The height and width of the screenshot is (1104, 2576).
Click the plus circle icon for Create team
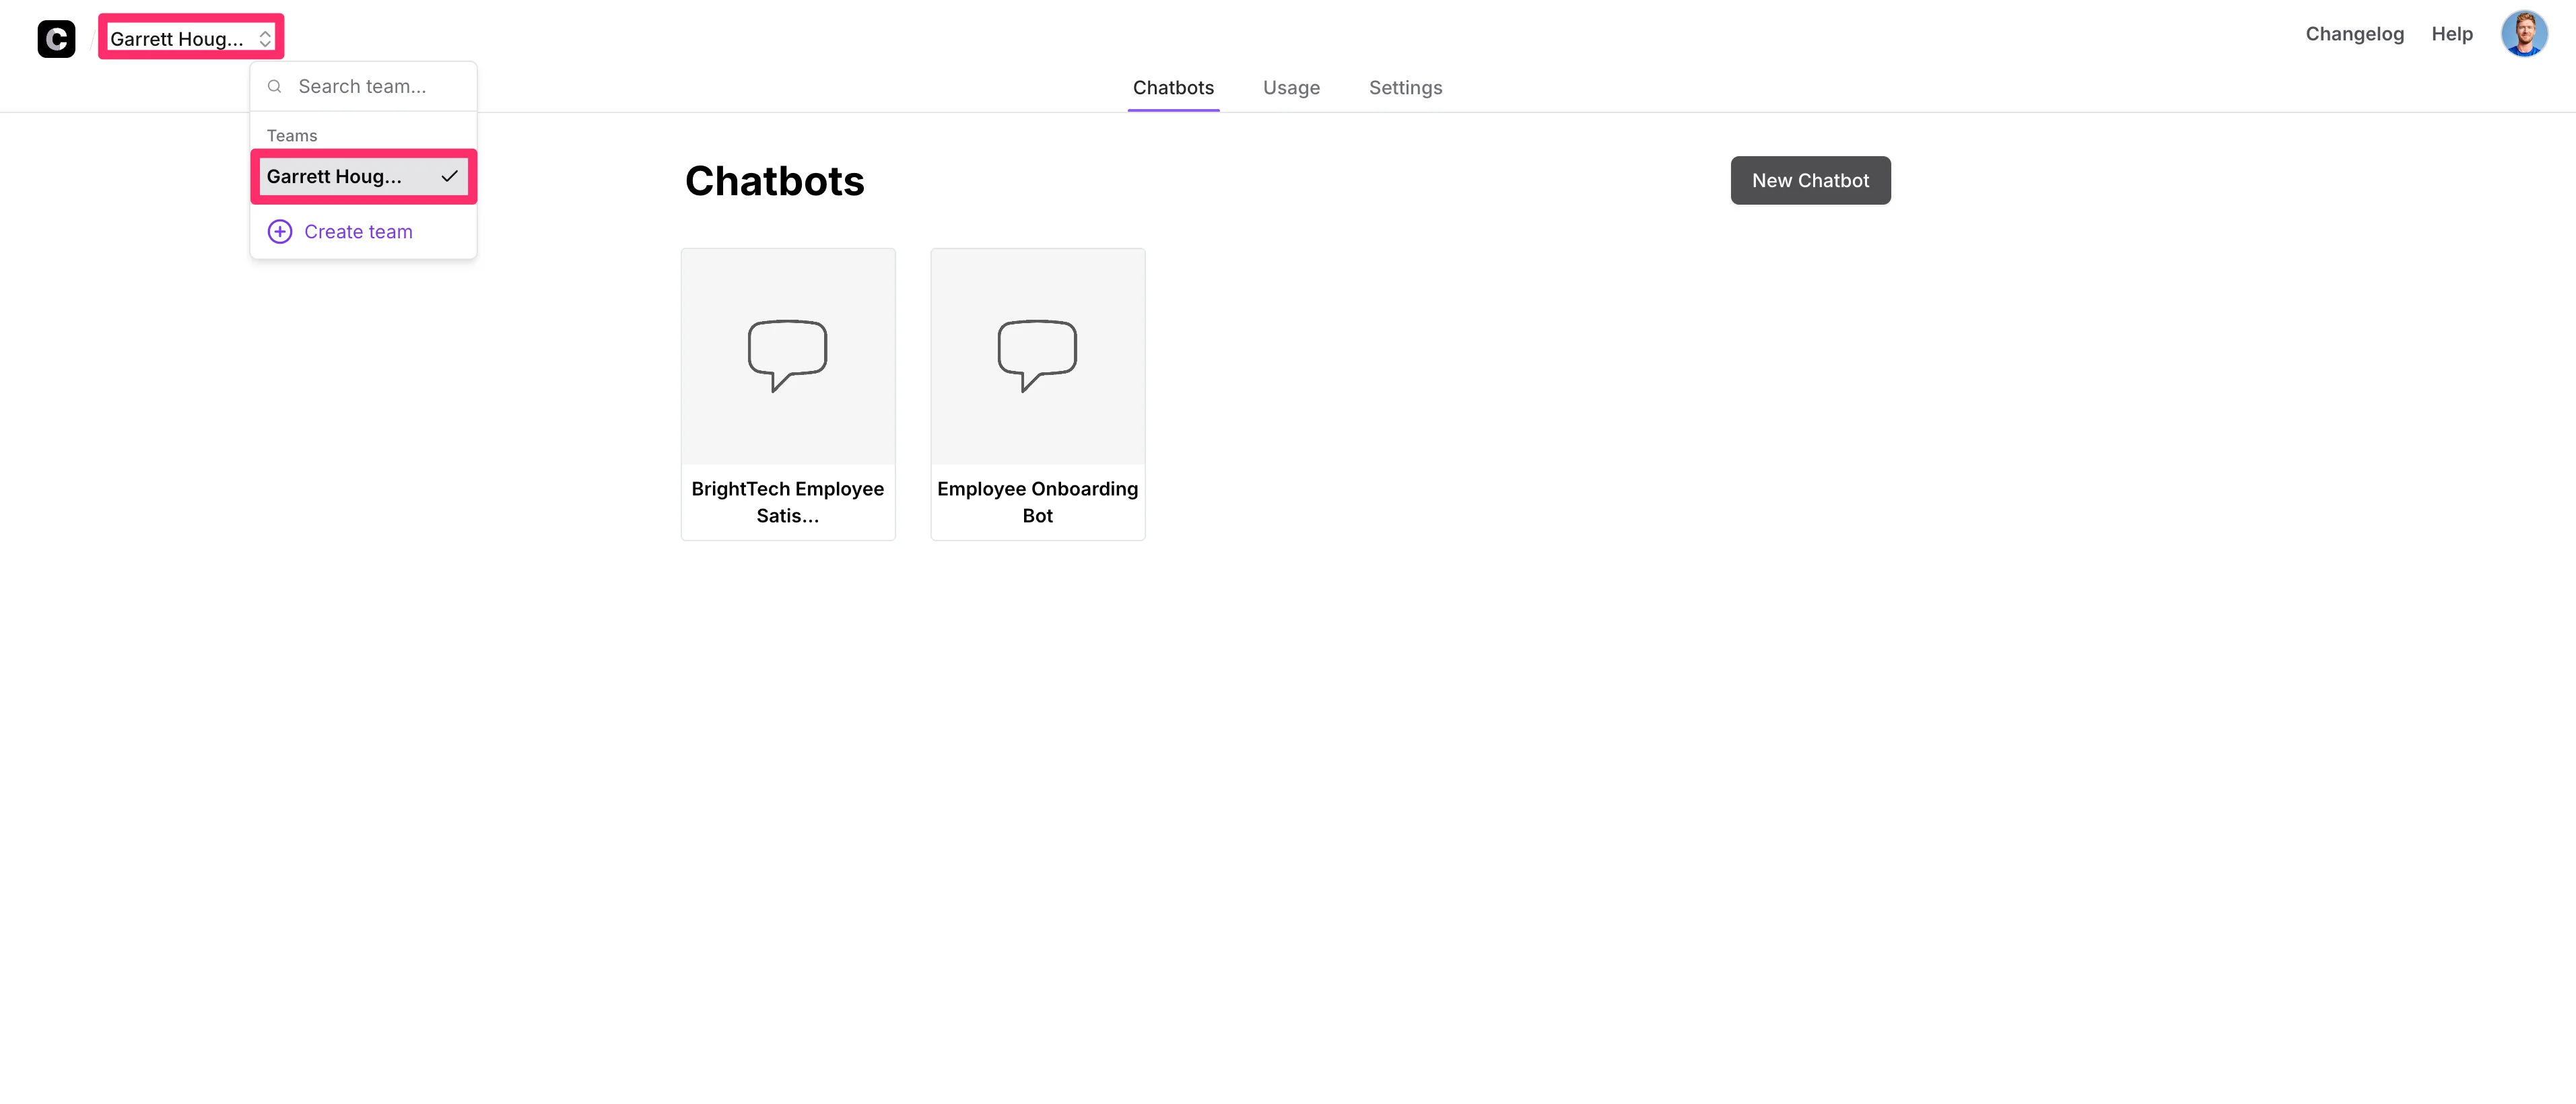point(280,232)
